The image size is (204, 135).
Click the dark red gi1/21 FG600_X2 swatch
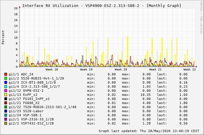6,103
